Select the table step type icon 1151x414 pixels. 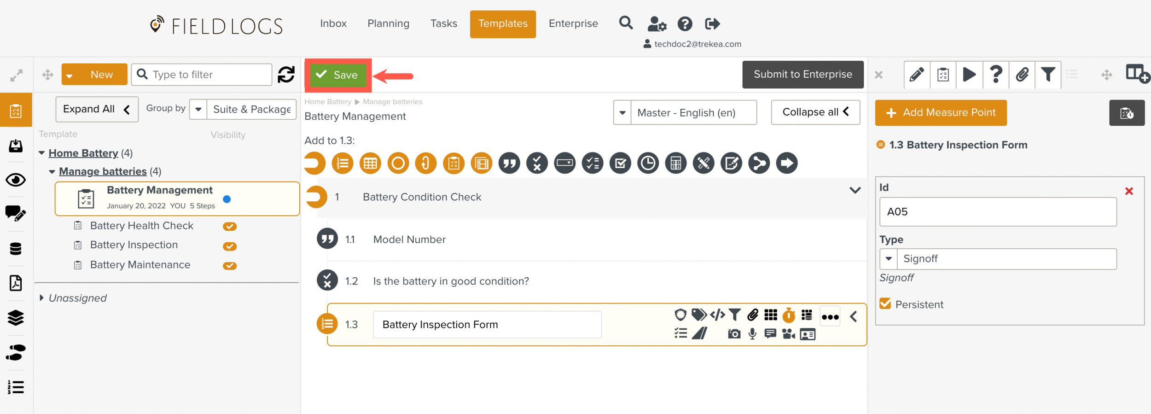[370, 163]
